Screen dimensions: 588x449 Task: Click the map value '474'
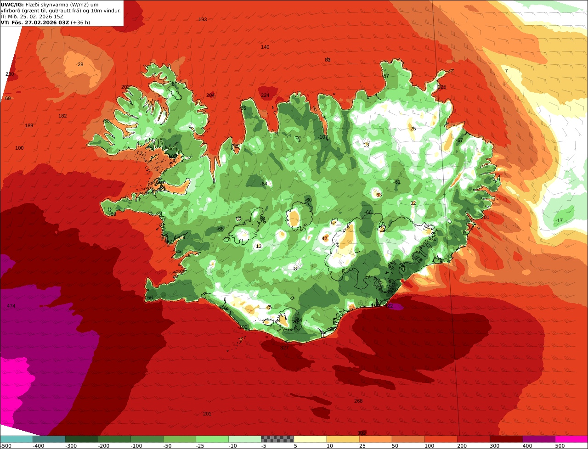tap(11, 306)
